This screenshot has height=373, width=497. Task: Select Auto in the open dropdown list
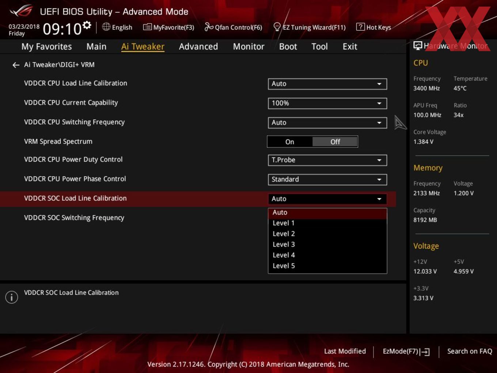pos(327,213)
